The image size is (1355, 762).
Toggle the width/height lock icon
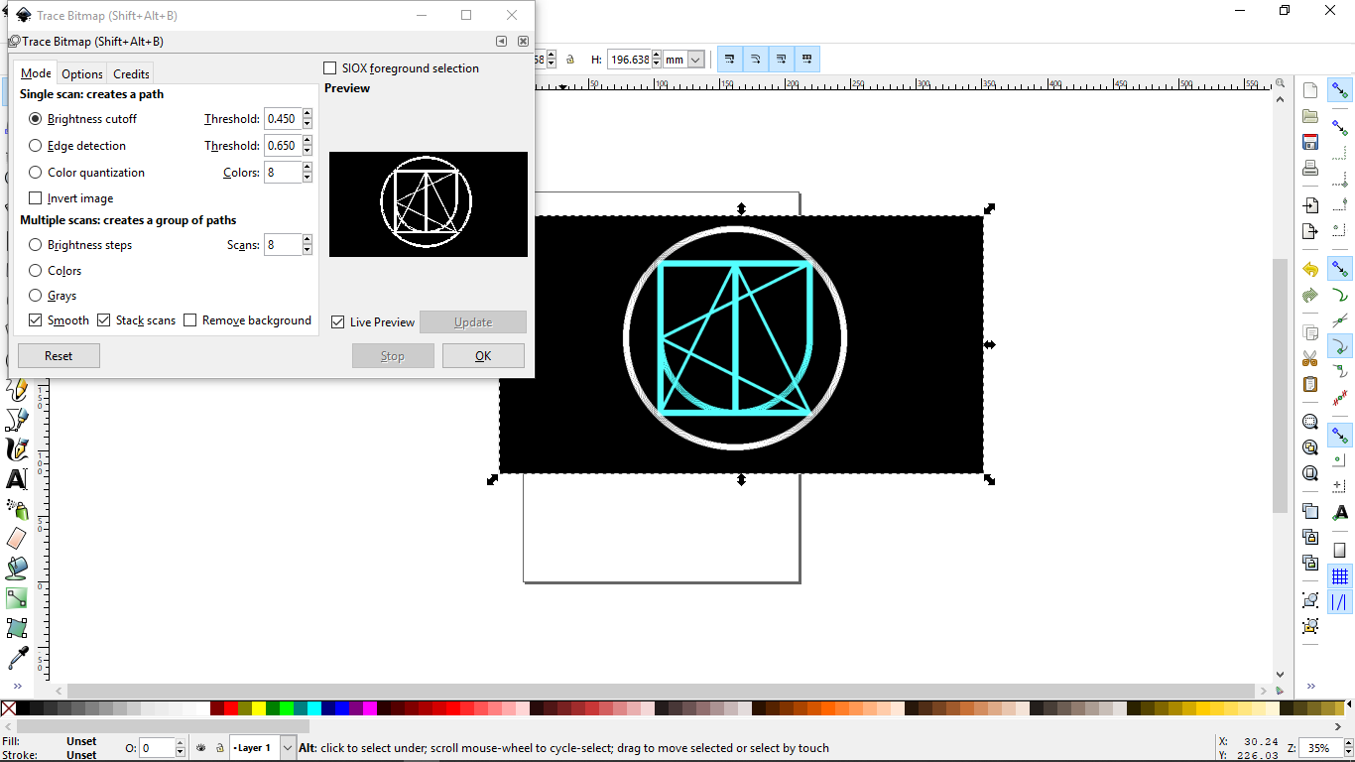click(x=569, y=60)
